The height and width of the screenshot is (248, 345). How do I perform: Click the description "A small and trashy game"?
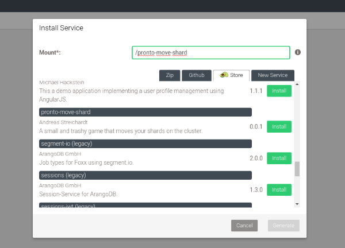pos(121,131)
